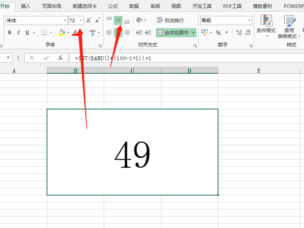Screen dimensions: 304x228
Task: Open underline style dropdown arrow
Action: tap(34, 33)
